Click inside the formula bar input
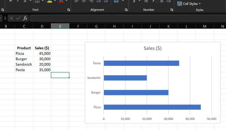Screen dimensions: 226x130 tap(127, 18)
